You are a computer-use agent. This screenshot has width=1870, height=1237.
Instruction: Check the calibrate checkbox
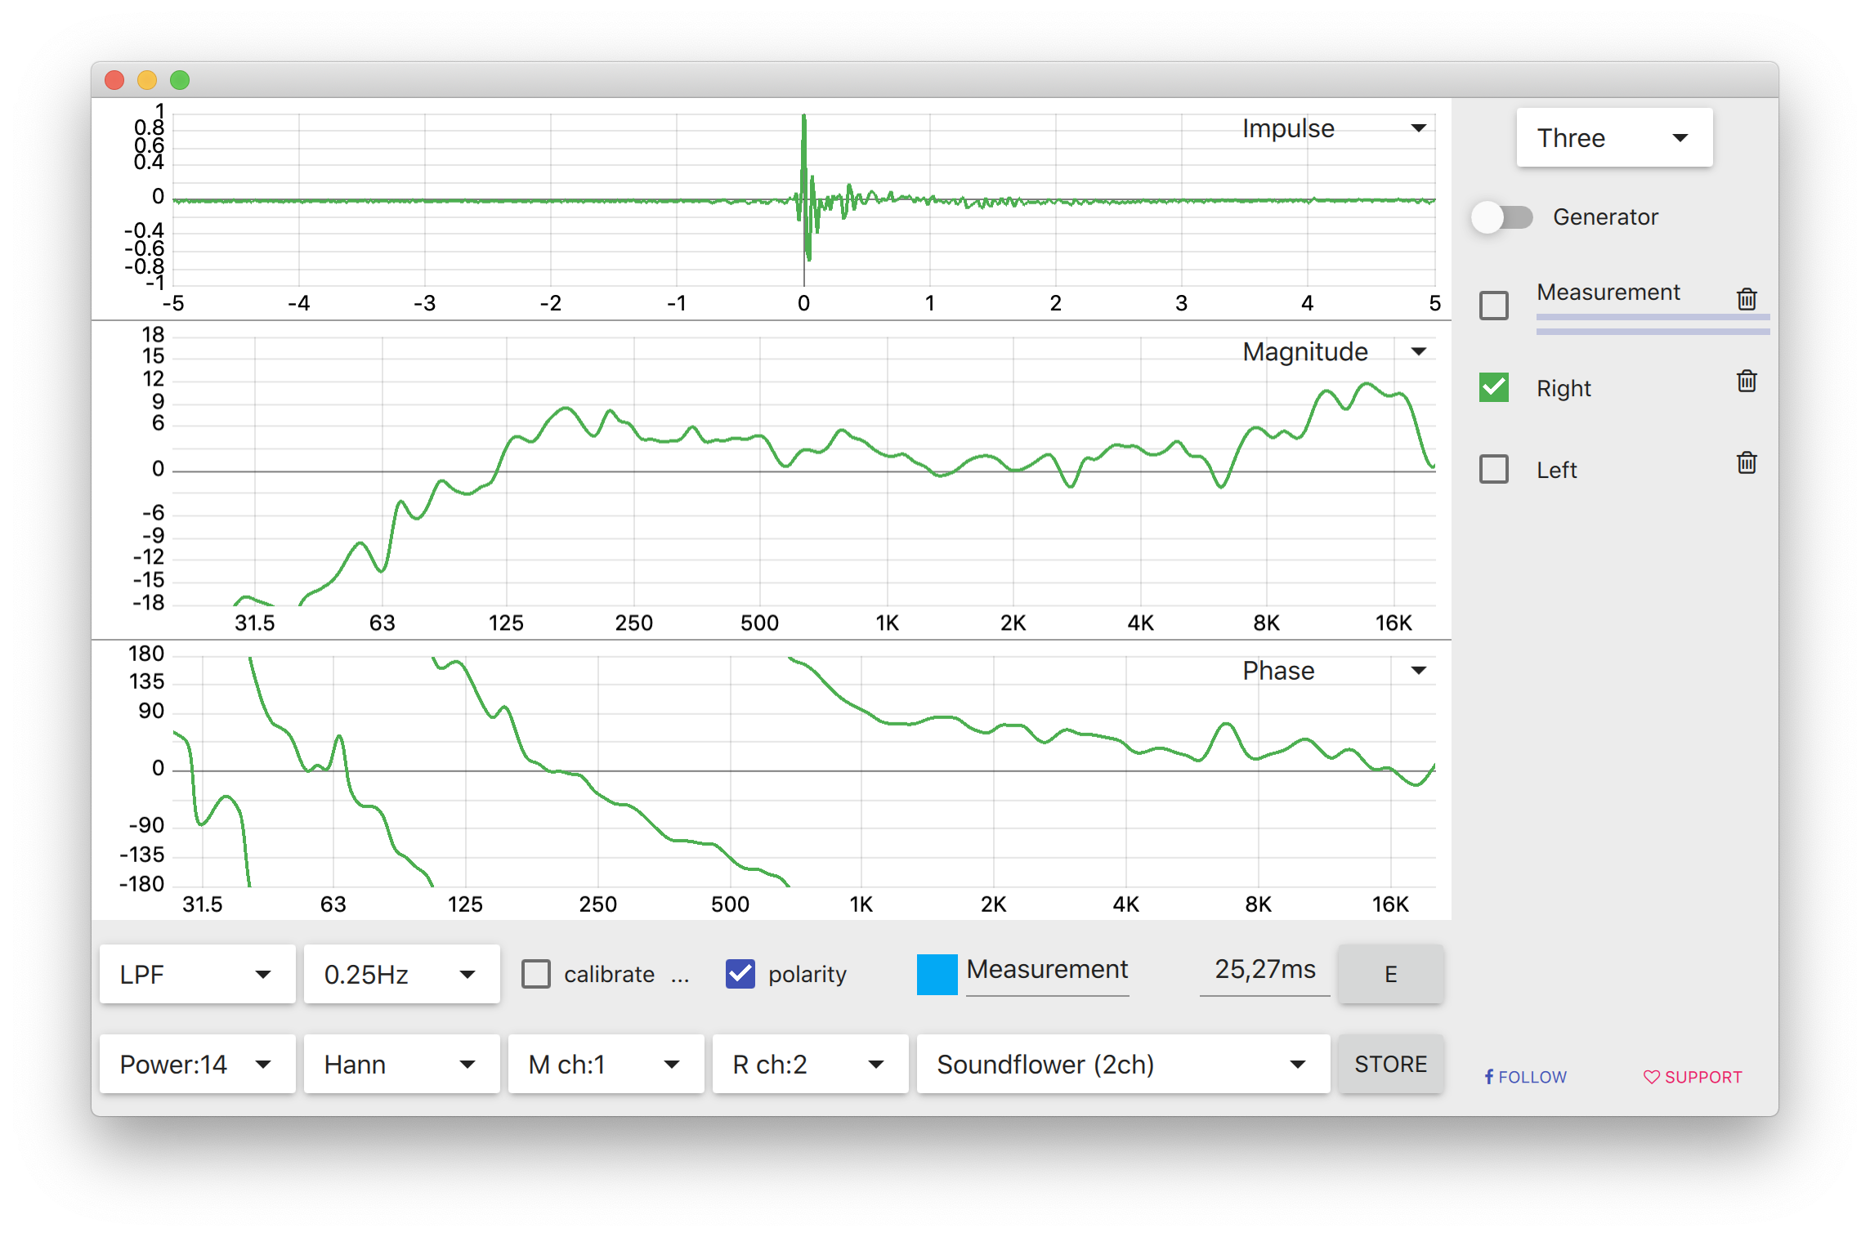click(536, 974)
